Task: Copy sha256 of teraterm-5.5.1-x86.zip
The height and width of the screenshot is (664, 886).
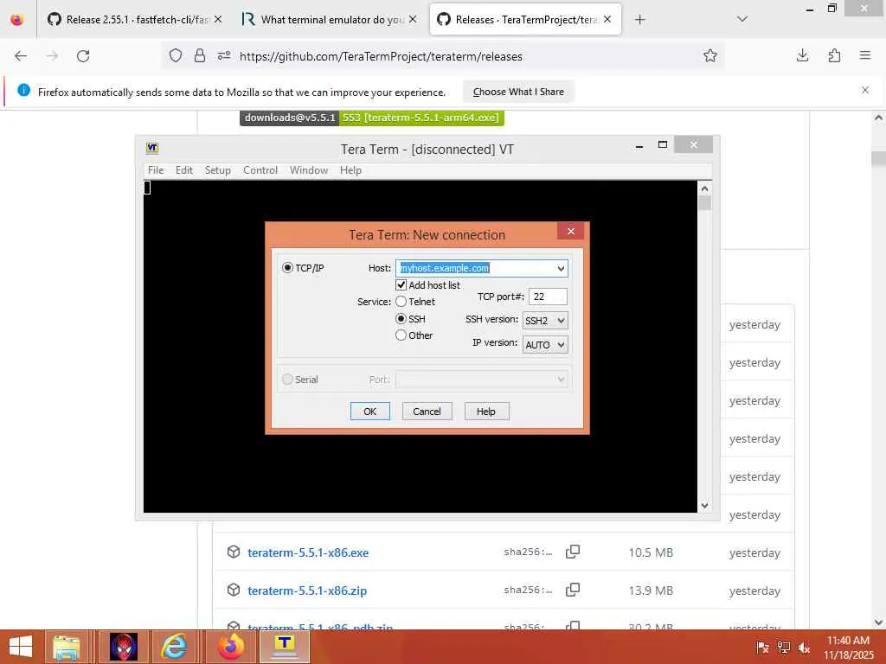Action: [573, 590]
